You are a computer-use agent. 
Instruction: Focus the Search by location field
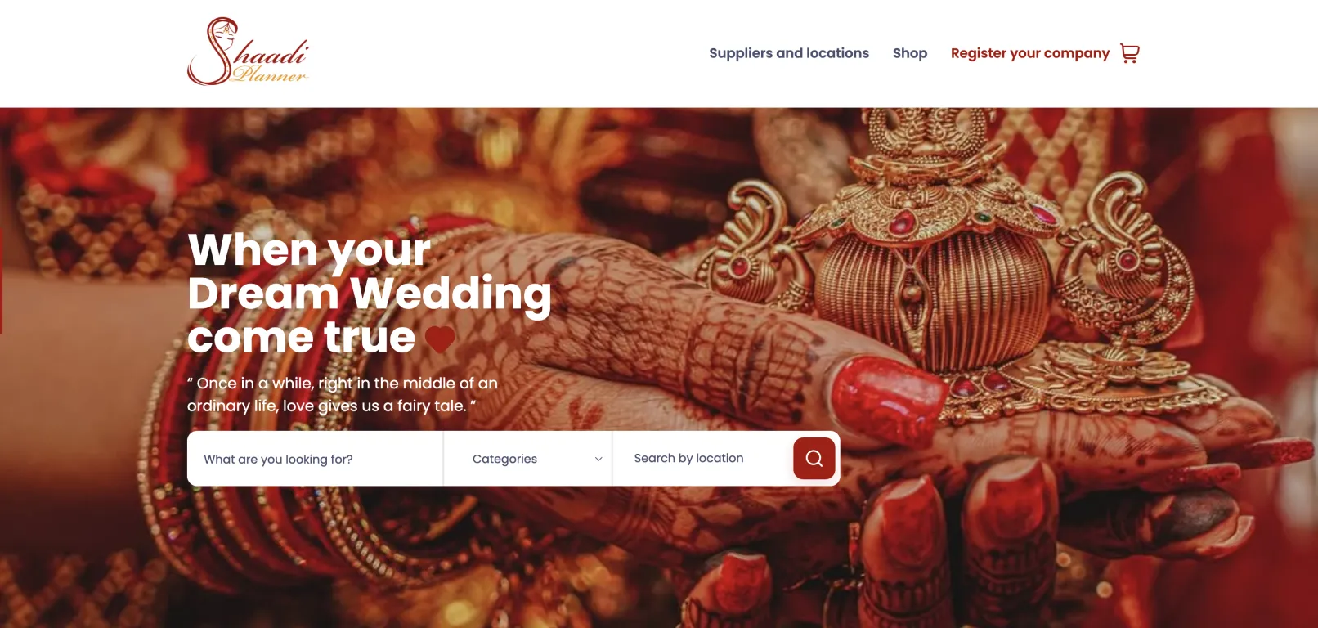point(702,459)
